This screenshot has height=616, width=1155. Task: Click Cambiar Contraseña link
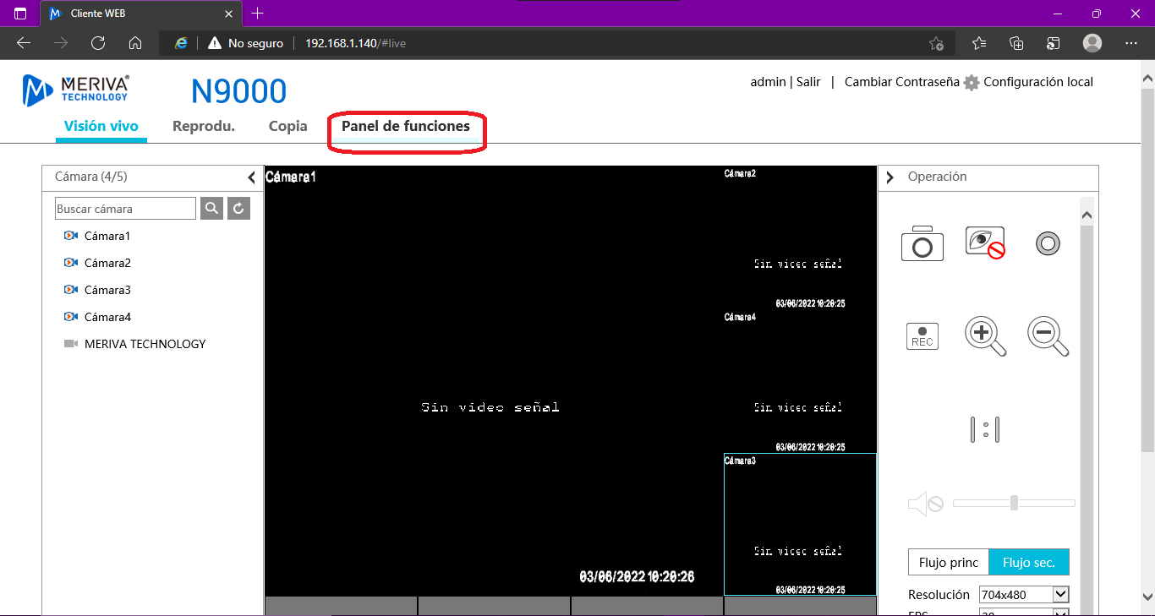coord(901,82)
